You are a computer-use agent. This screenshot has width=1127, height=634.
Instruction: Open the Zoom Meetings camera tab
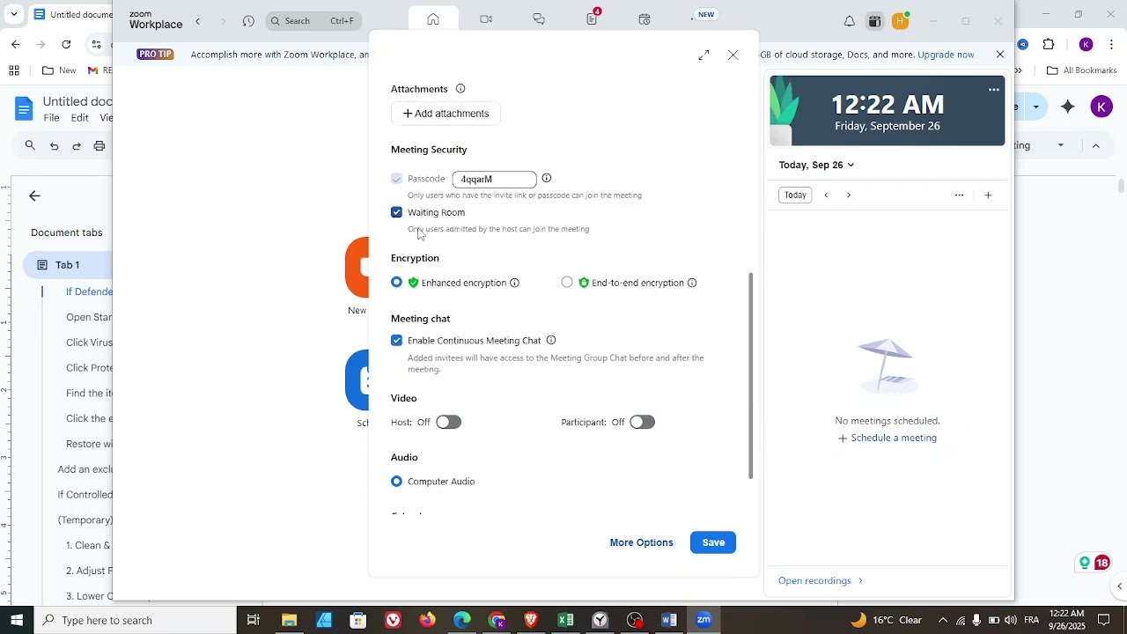486,19
